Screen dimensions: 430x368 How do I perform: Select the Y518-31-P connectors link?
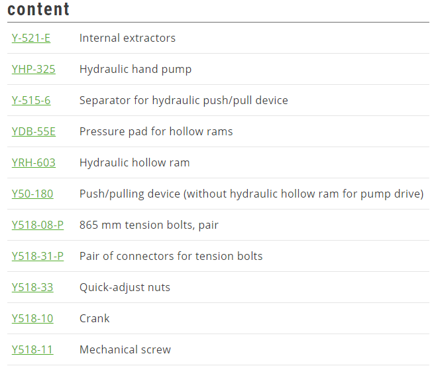click(38, 257)
